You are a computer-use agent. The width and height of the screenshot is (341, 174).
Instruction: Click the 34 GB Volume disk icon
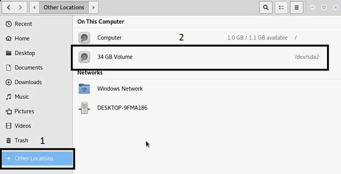click(84, 57)
